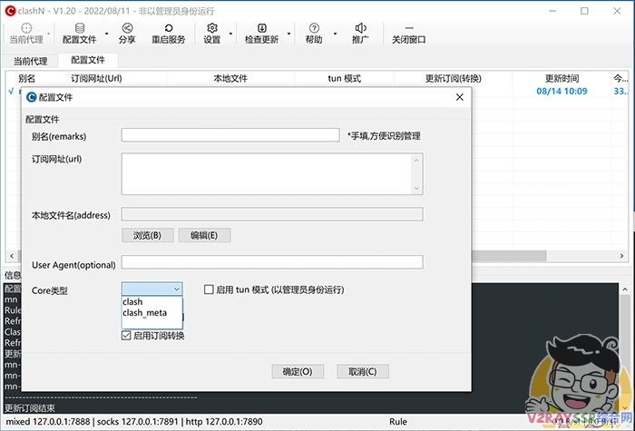Click the 更新订阅(转换) column header
635x431 pixels.
454,78
